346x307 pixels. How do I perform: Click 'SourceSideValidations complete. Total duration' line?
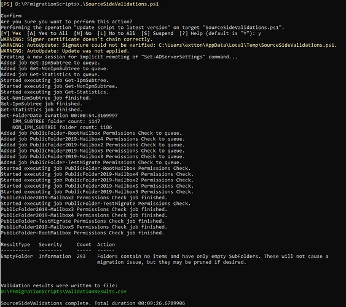[x=93, y=303]
